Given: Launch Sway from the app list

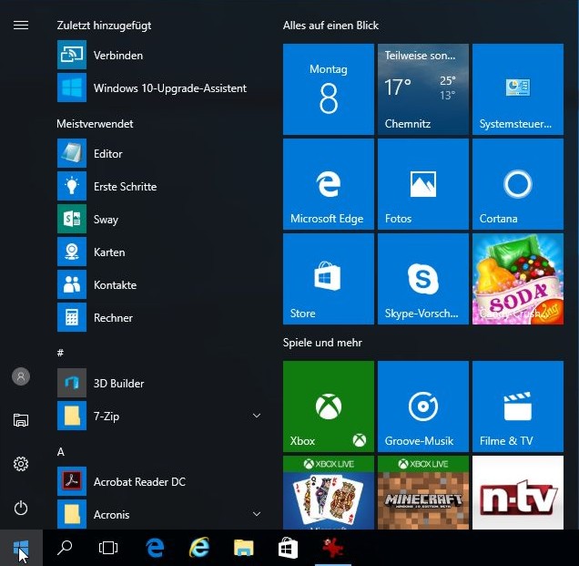Looking at the screenshot, I should [160, 220].
